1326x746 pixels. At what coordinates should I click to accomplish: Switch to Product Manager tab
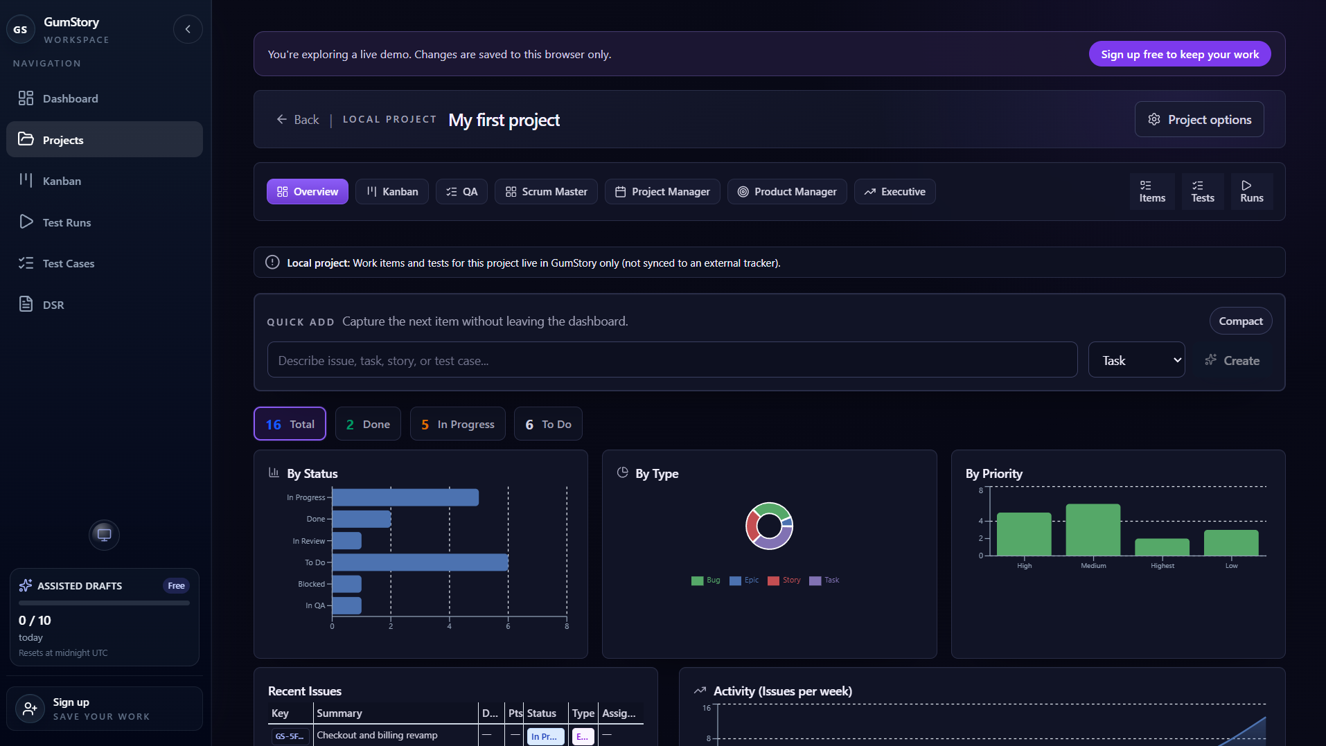point(787,192)
